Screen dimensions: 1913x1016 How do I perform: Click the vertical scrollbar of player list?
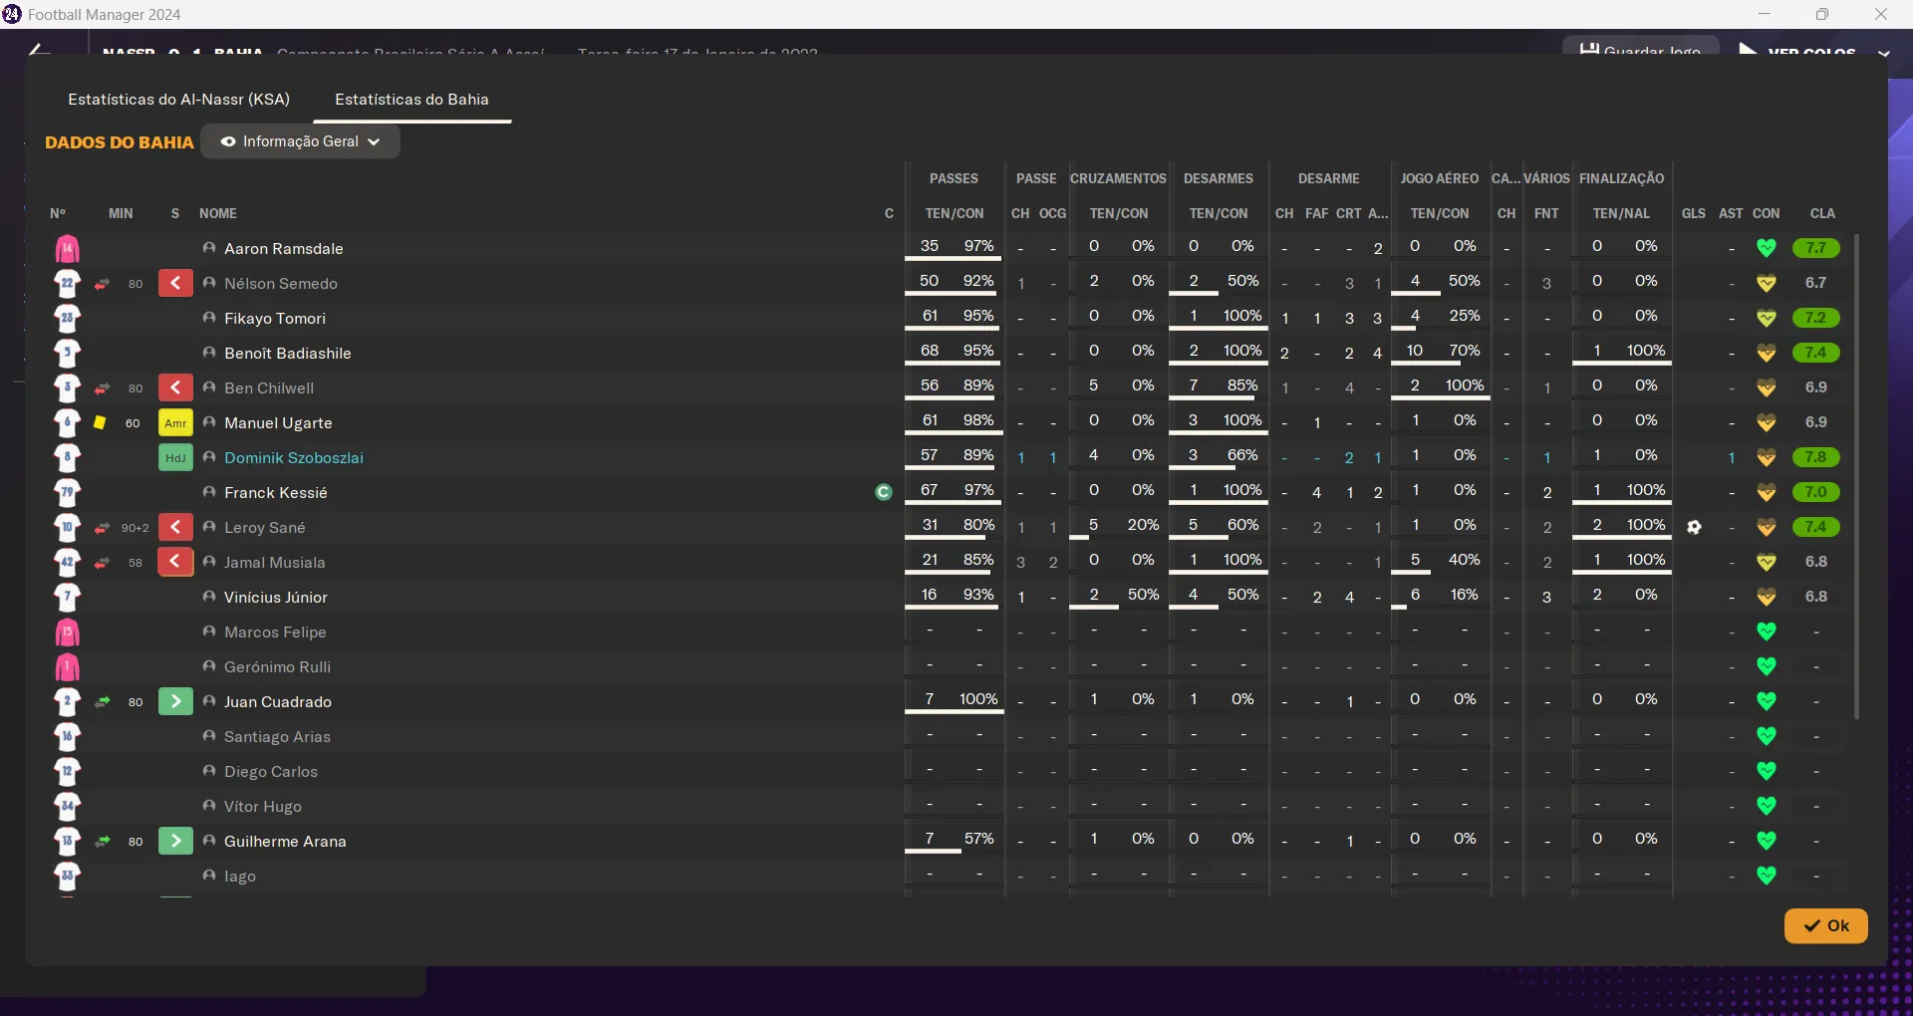[x=1856, y=476]
